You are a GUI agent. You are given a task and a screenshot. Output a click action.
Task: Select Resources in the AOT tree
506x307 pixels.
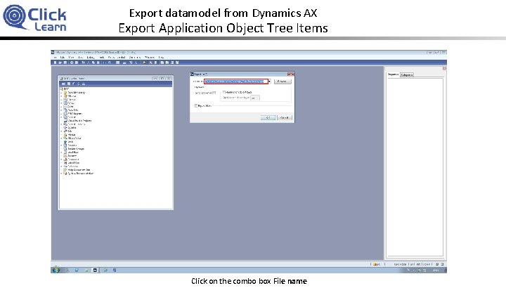(74, 159)
